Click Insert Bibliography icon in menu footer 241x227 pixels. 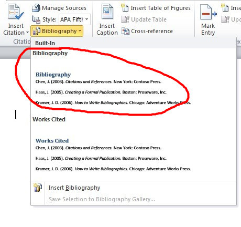[38, 188]
